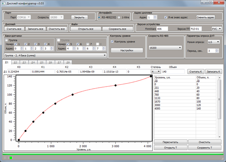Image resolution: width=226 pixels, height=162 pixels.
Task: Click the Записать К button
Action: tap(214, 72)
